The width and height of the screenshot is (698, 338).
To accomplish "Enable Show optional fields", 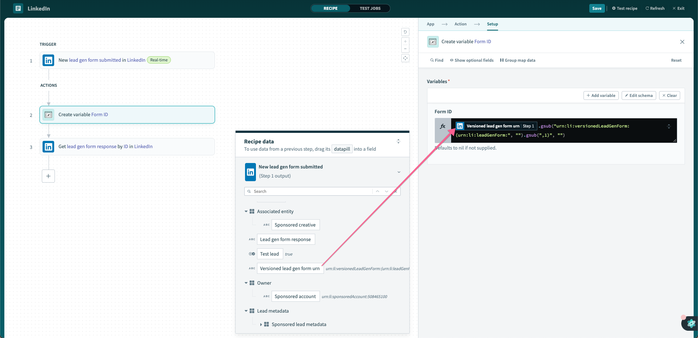I will pyautogui.click(x=472, y=60).
